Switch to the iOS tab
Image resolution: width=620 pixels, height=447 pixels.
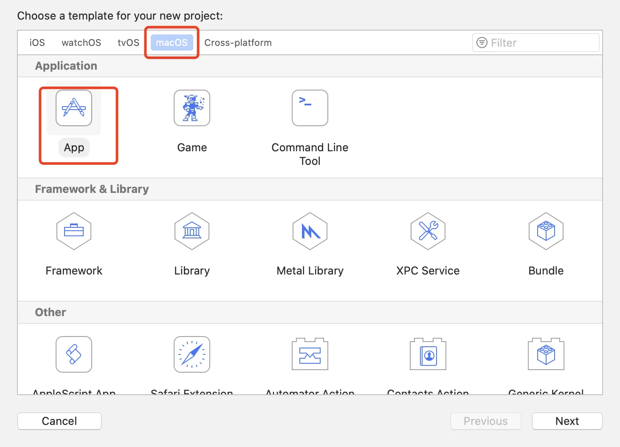[37, 42]
